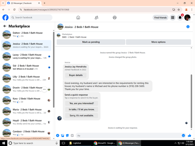The width and height of the screenshot is (195, 146).
Task: Click More options button
Action: tap(158, 42)
